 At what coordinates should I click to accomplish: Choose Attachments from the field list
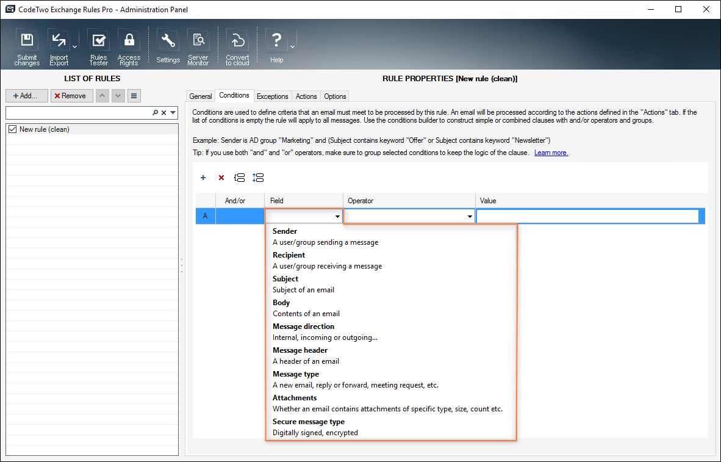pyautogui.click(x=391, y=403)
